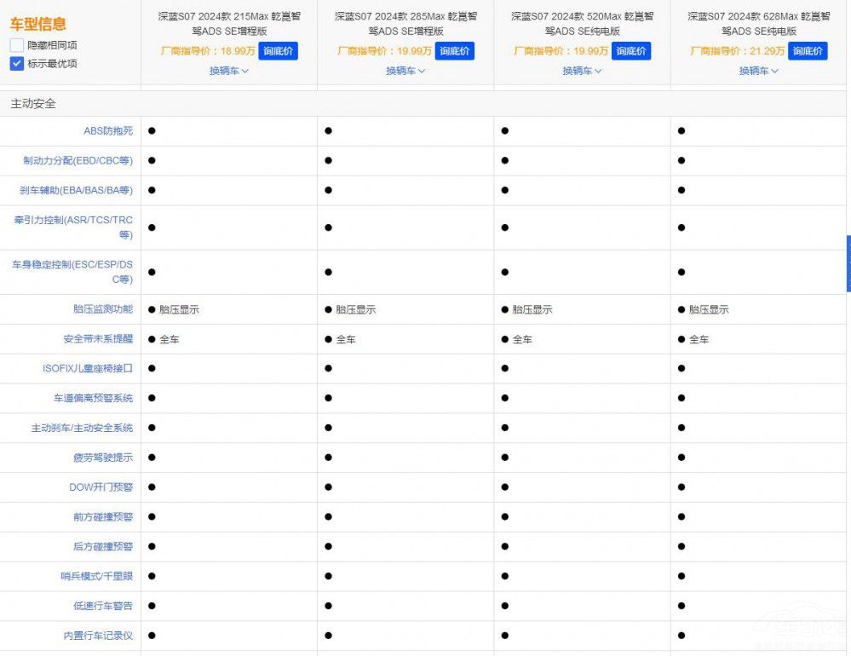Click 询底价 for the 285Max model
The height and width of the screenshot is (656, 851).
coord(455,51)
